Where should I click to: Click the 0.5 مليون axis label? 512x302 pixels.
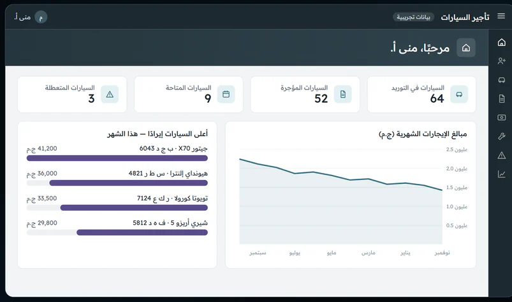coord(457,225)
